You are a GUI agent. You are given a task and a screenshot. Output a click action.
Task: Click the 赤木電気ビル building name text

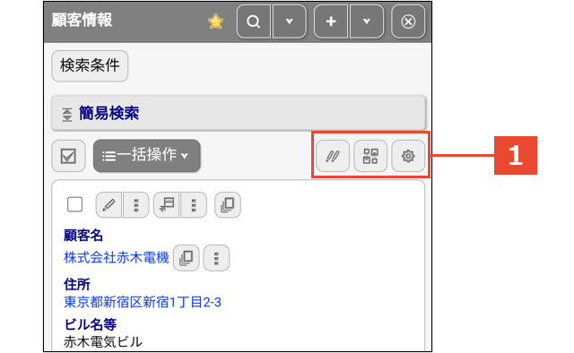tap(103, 341)
